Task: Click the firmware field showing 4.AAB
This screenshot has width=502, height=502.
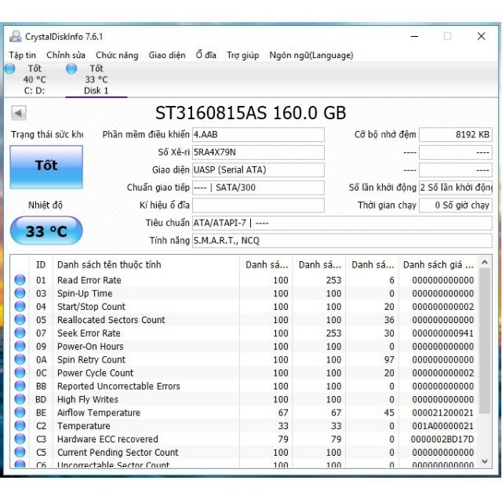Action: 258,135
